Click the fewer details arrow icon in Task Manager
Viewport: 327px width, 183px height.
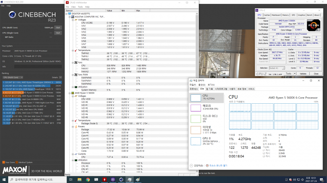pyautogui.click(x=191, y=165)
